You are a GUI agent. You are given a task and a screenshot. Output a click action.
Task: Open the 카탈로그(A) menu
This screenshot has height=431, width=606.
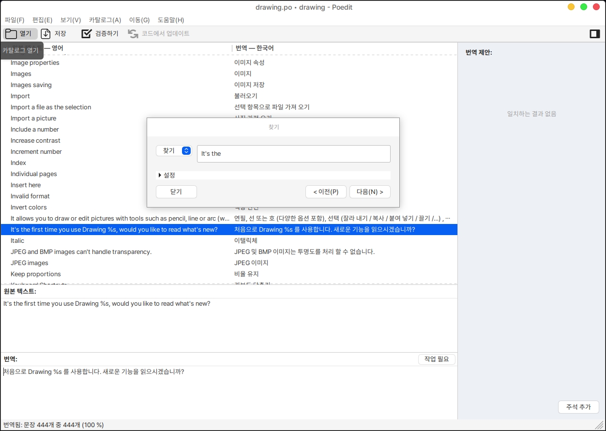[105, 20]
